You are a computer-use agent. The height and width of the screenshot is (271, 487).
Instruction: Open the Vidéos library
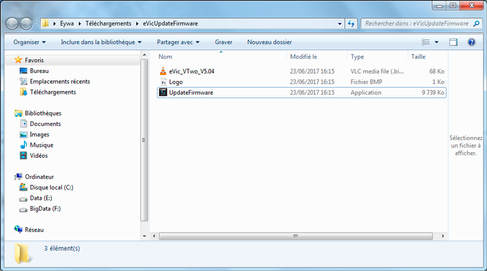tap(39, 155)
